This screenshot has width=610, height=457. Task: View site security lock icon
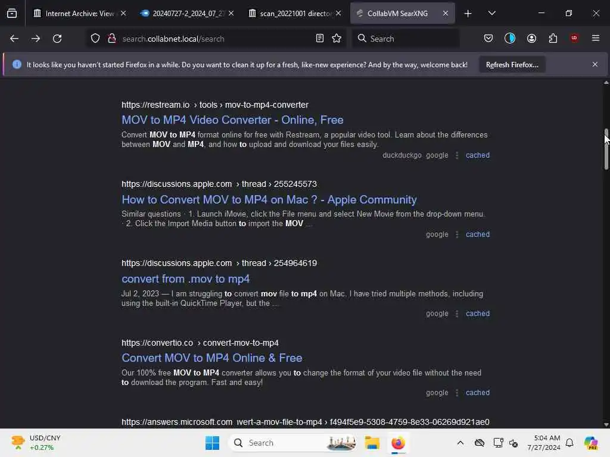(x=111, y=39)
